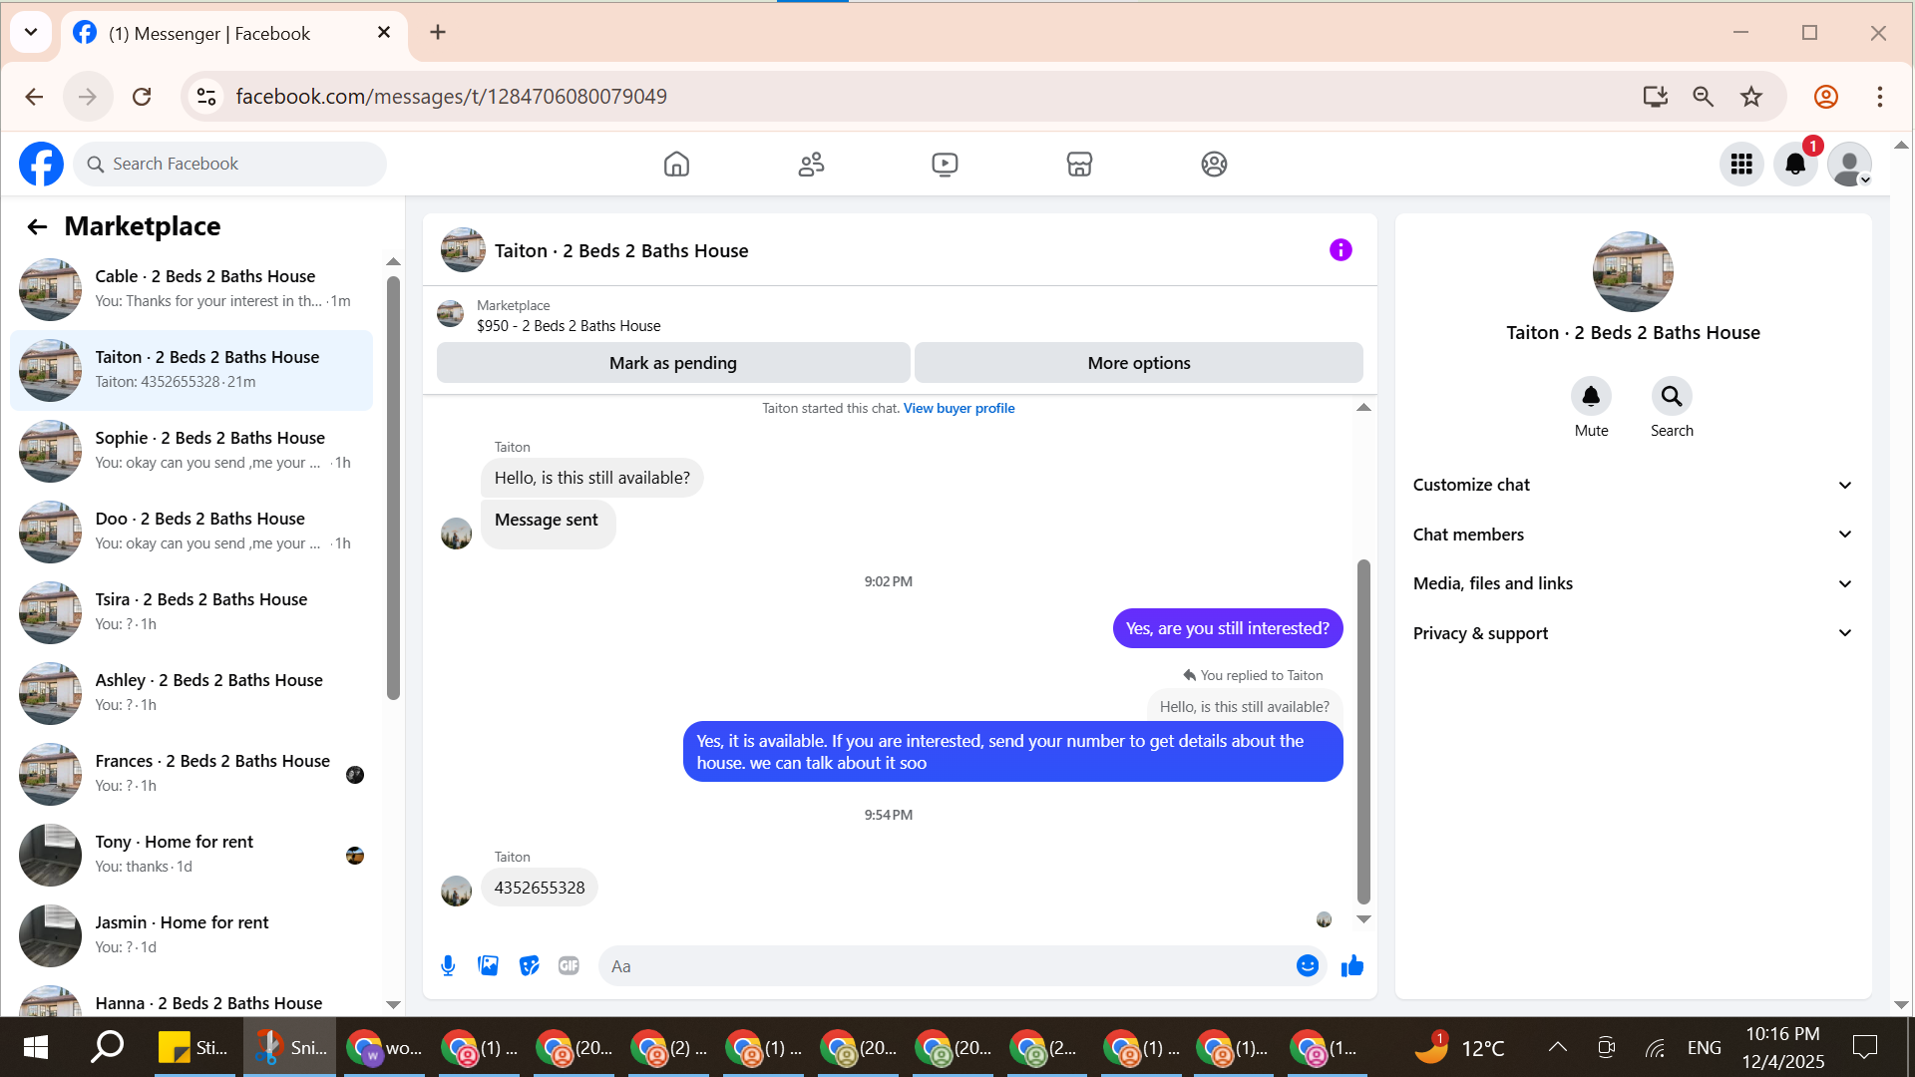Image resolution: width=1915 pixels, height=1077 pixels.
Task: Send a thumbs up like
Action: (x=1351, y=965)
